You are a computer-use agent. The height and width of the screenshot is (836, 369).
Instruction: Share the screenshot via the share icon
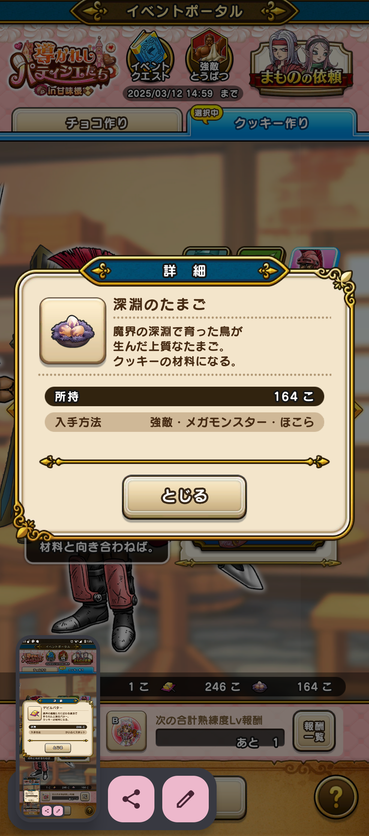point(131,799)
